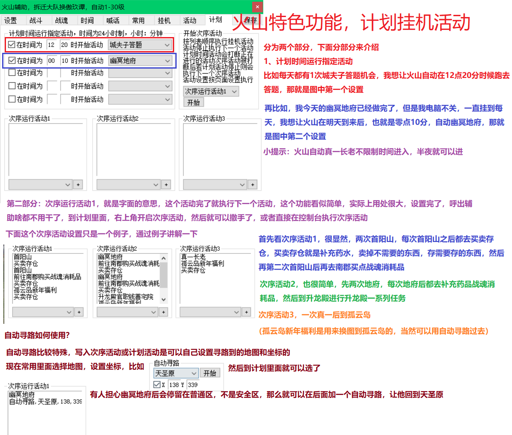Select 孤云岛新年福利 in filled 次序运行活动1 list
The height and width of the screenshot is (435, 512).
35,290
